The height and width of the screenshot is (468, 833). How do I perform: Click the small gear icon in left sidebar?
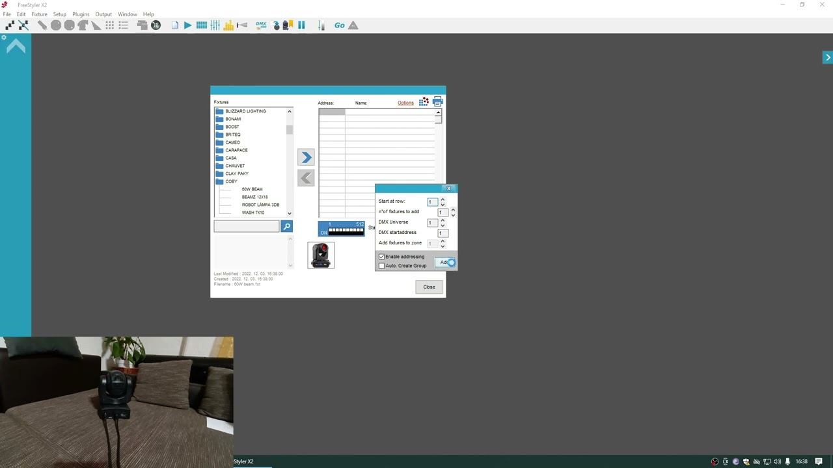[x=3, y=38]
